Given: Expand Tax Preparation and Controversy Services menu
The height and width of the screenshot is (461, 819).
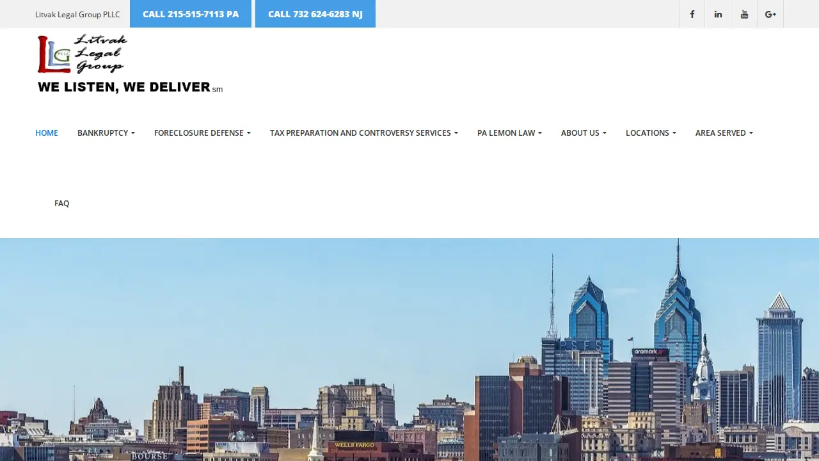Looking at the screenshot, I should [364, 133].
